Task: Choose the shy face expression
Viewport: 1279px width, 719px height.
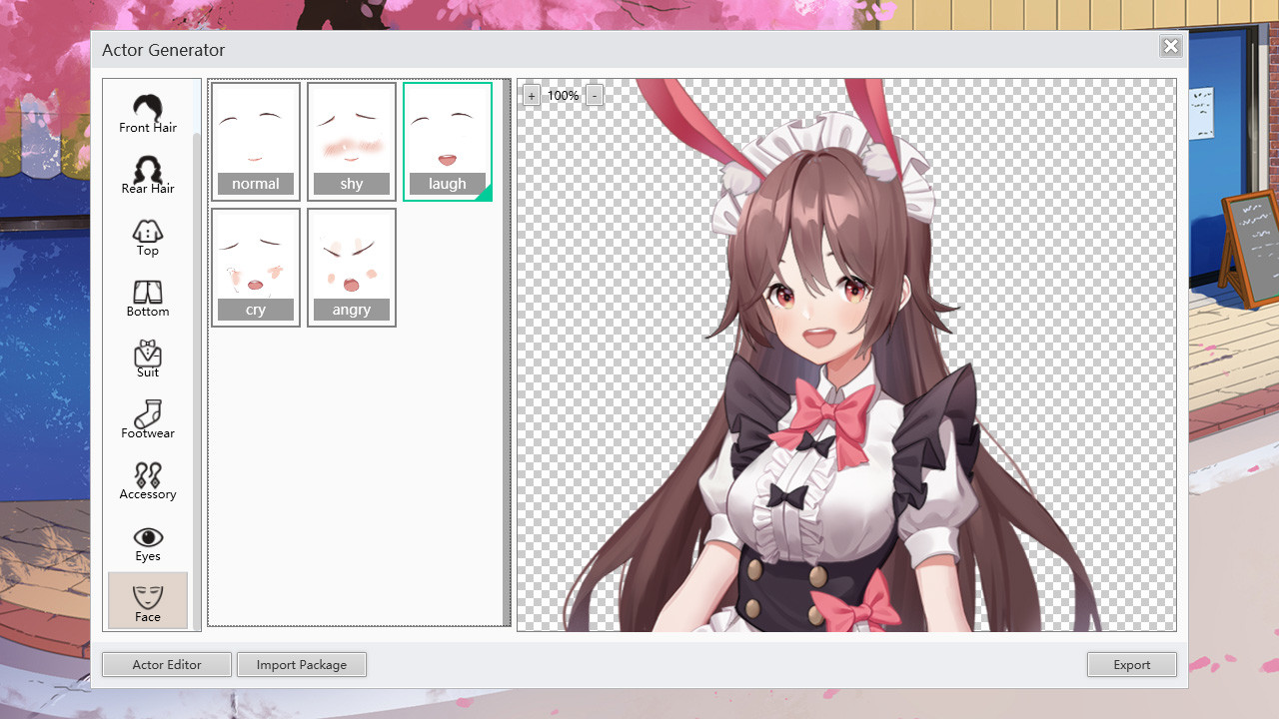Action: coord(351,141)
